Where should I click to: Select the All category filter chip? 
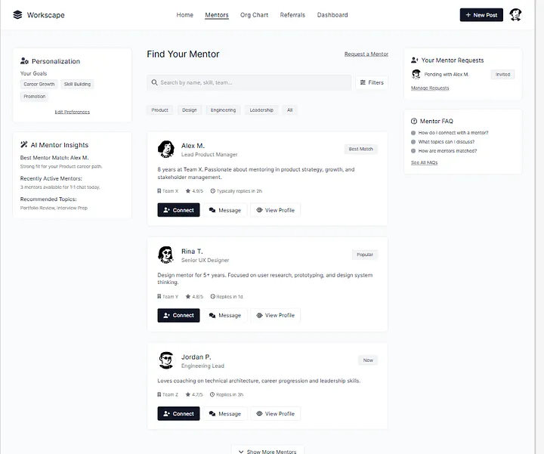pos(289,110)
